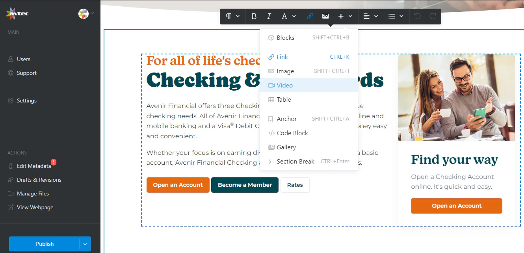Open Edit Metadata action
Viewport: 524px width, 253px height.
[34, 166]
